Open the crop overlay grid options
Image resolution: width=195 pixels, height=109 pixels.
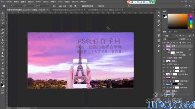[x=70, y=6]
